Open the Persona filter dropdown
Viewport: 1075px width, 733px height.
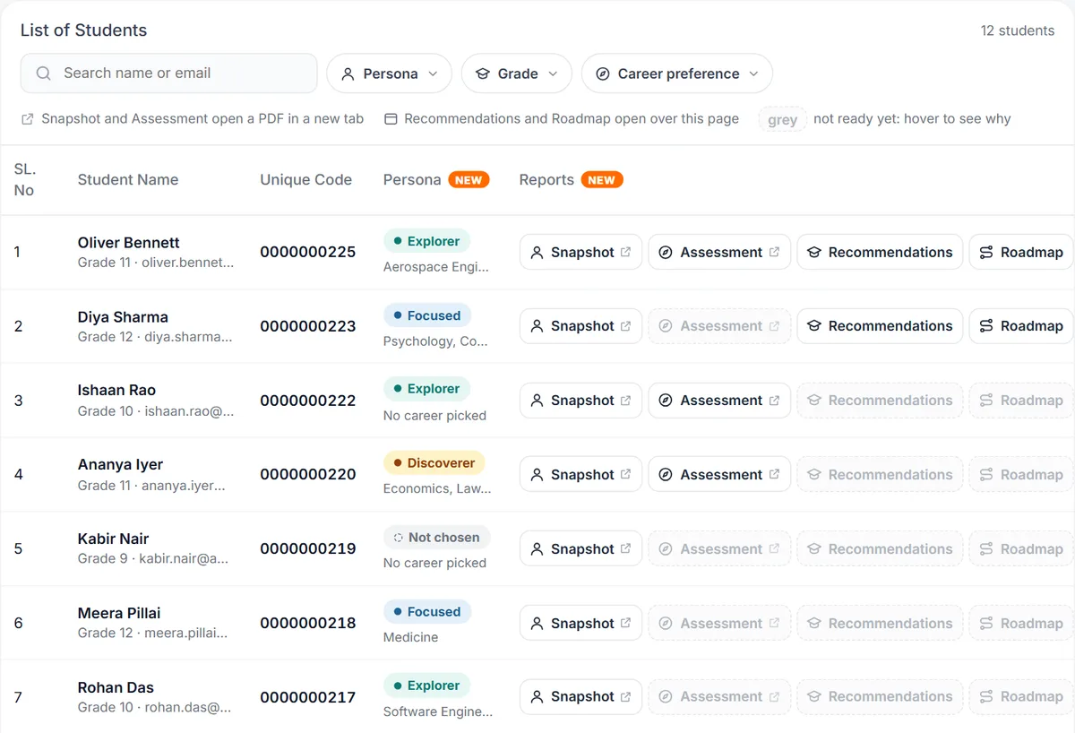pos(390,73)
